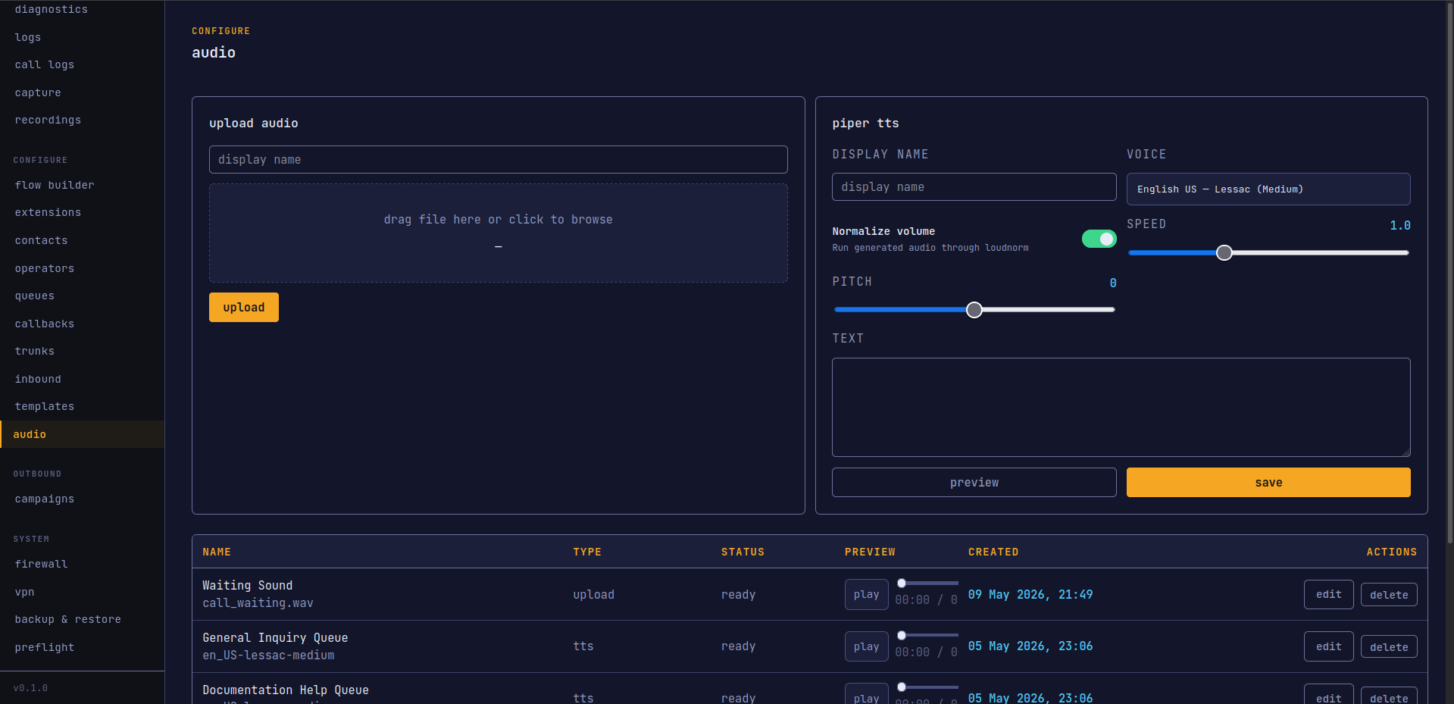Click General Inquiry Queue progress bar
This screenshot has height=704, width=1454.
coord(927,635)
